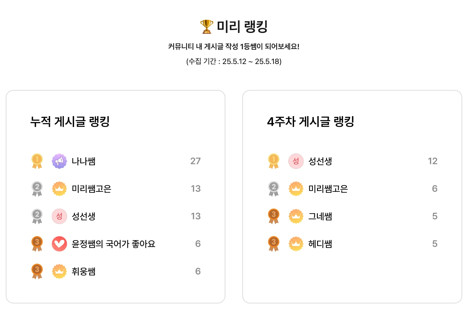
Task: Click the gold medal next to 나나쌤
Action: (x=37, y=161)
